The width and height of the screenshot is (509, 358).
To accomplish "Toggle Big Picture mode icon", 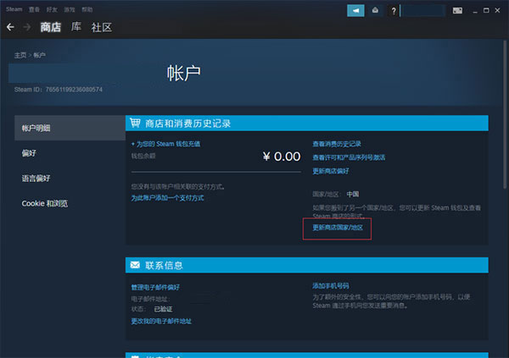I will [x=457, y=11].
